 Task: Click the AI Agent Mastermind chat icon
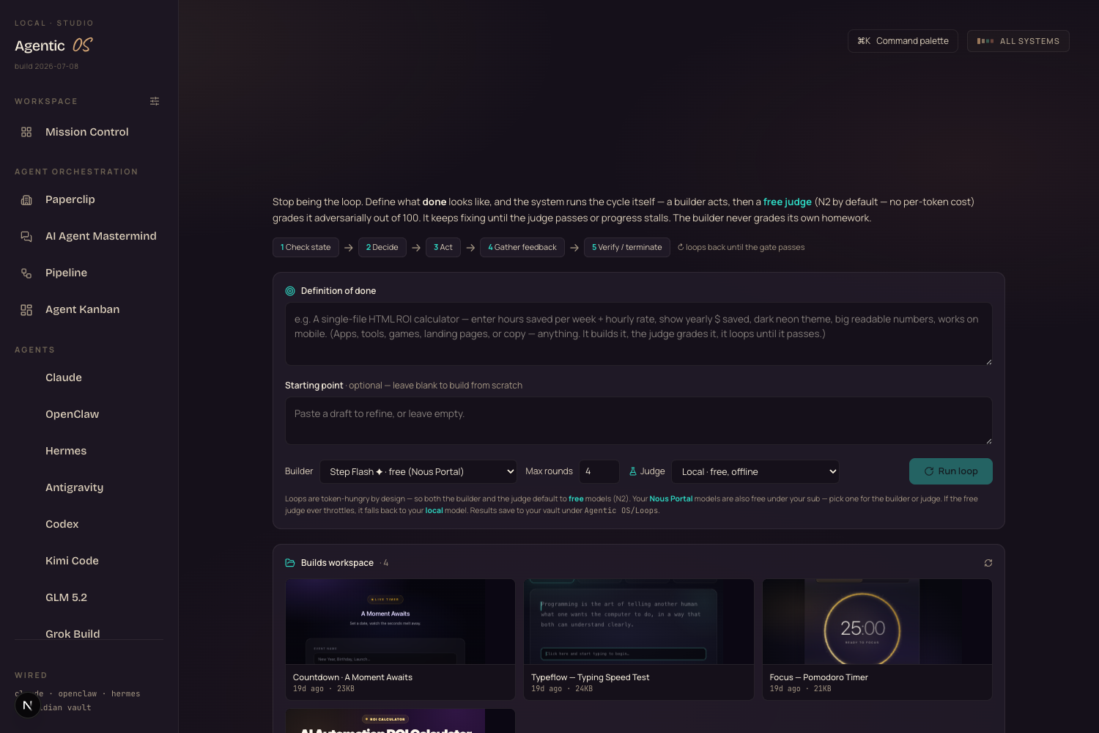click(x=26, y=236)
